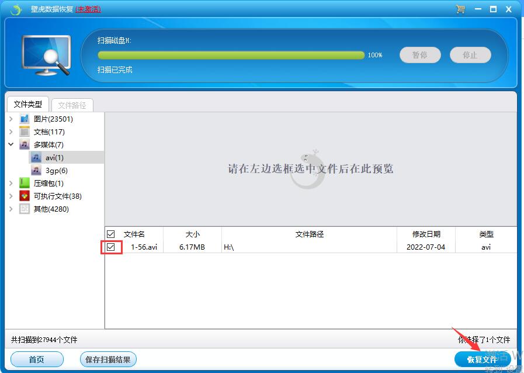Toggle the select-all checkbox in header
The width and height of the screenshot is (524, 373).
coord(111,234)
